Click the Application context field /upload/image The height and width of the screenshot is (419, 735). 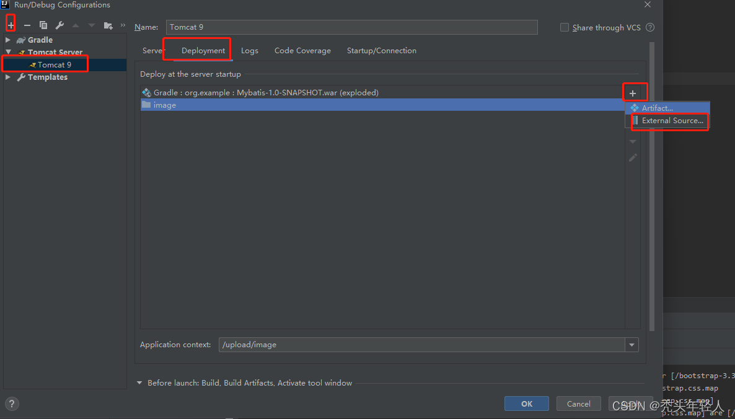(x=421, y=345)
